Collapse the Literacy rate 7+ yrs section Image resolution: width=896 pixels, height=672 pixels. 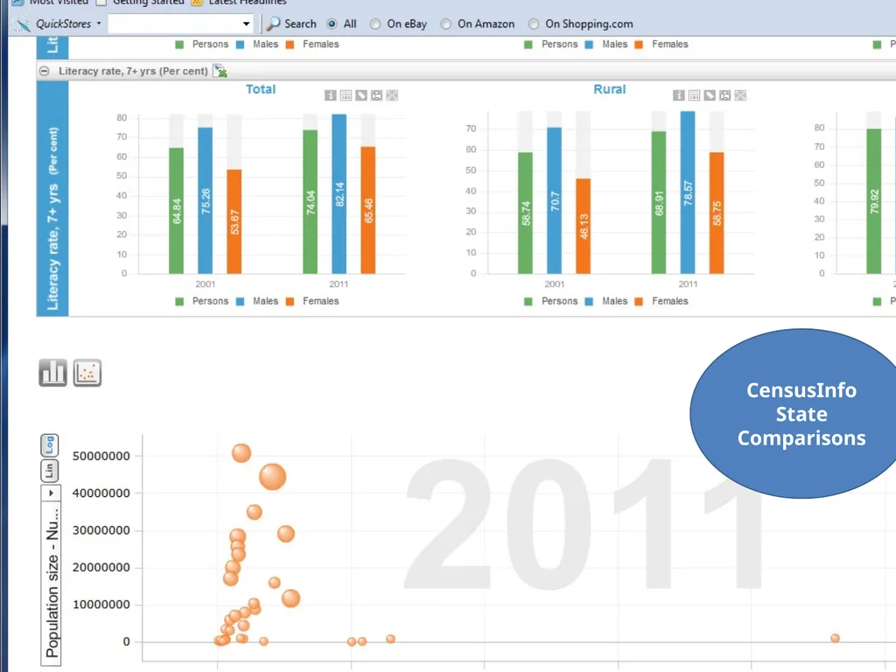(x=44, y=71)
